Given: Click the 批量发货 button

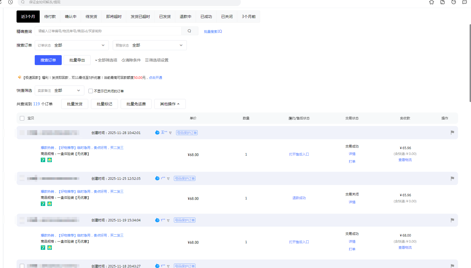Looking at the screenshot, I should pos(75,104).
